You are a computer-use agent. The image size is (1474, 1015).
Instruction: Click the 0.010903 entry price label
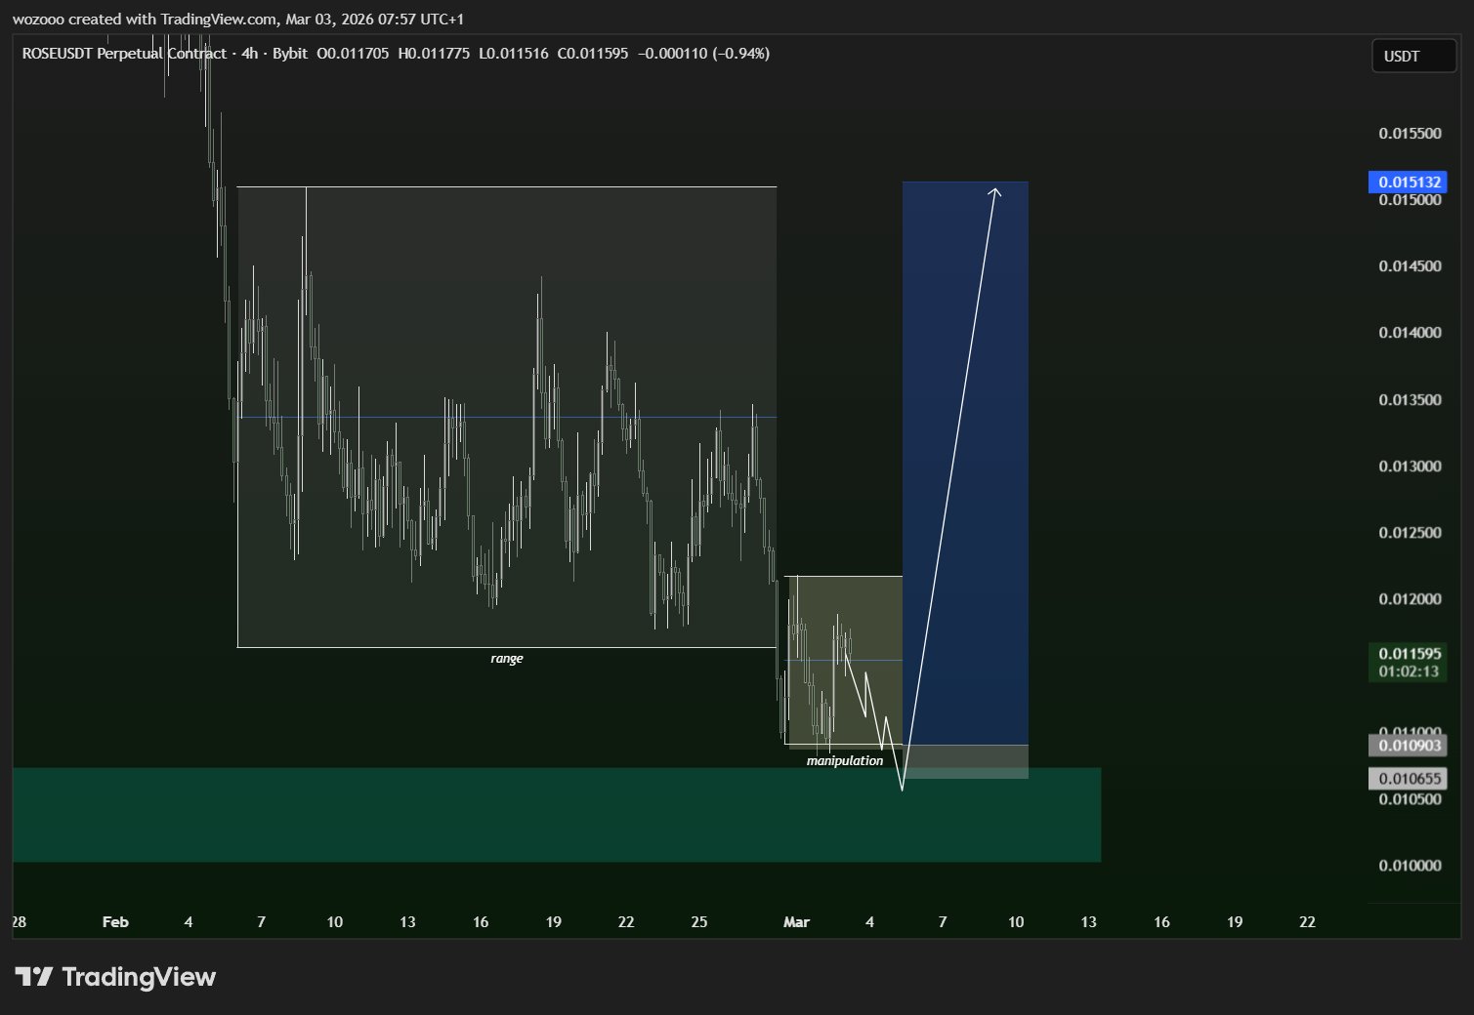[x=1409, y=746]
